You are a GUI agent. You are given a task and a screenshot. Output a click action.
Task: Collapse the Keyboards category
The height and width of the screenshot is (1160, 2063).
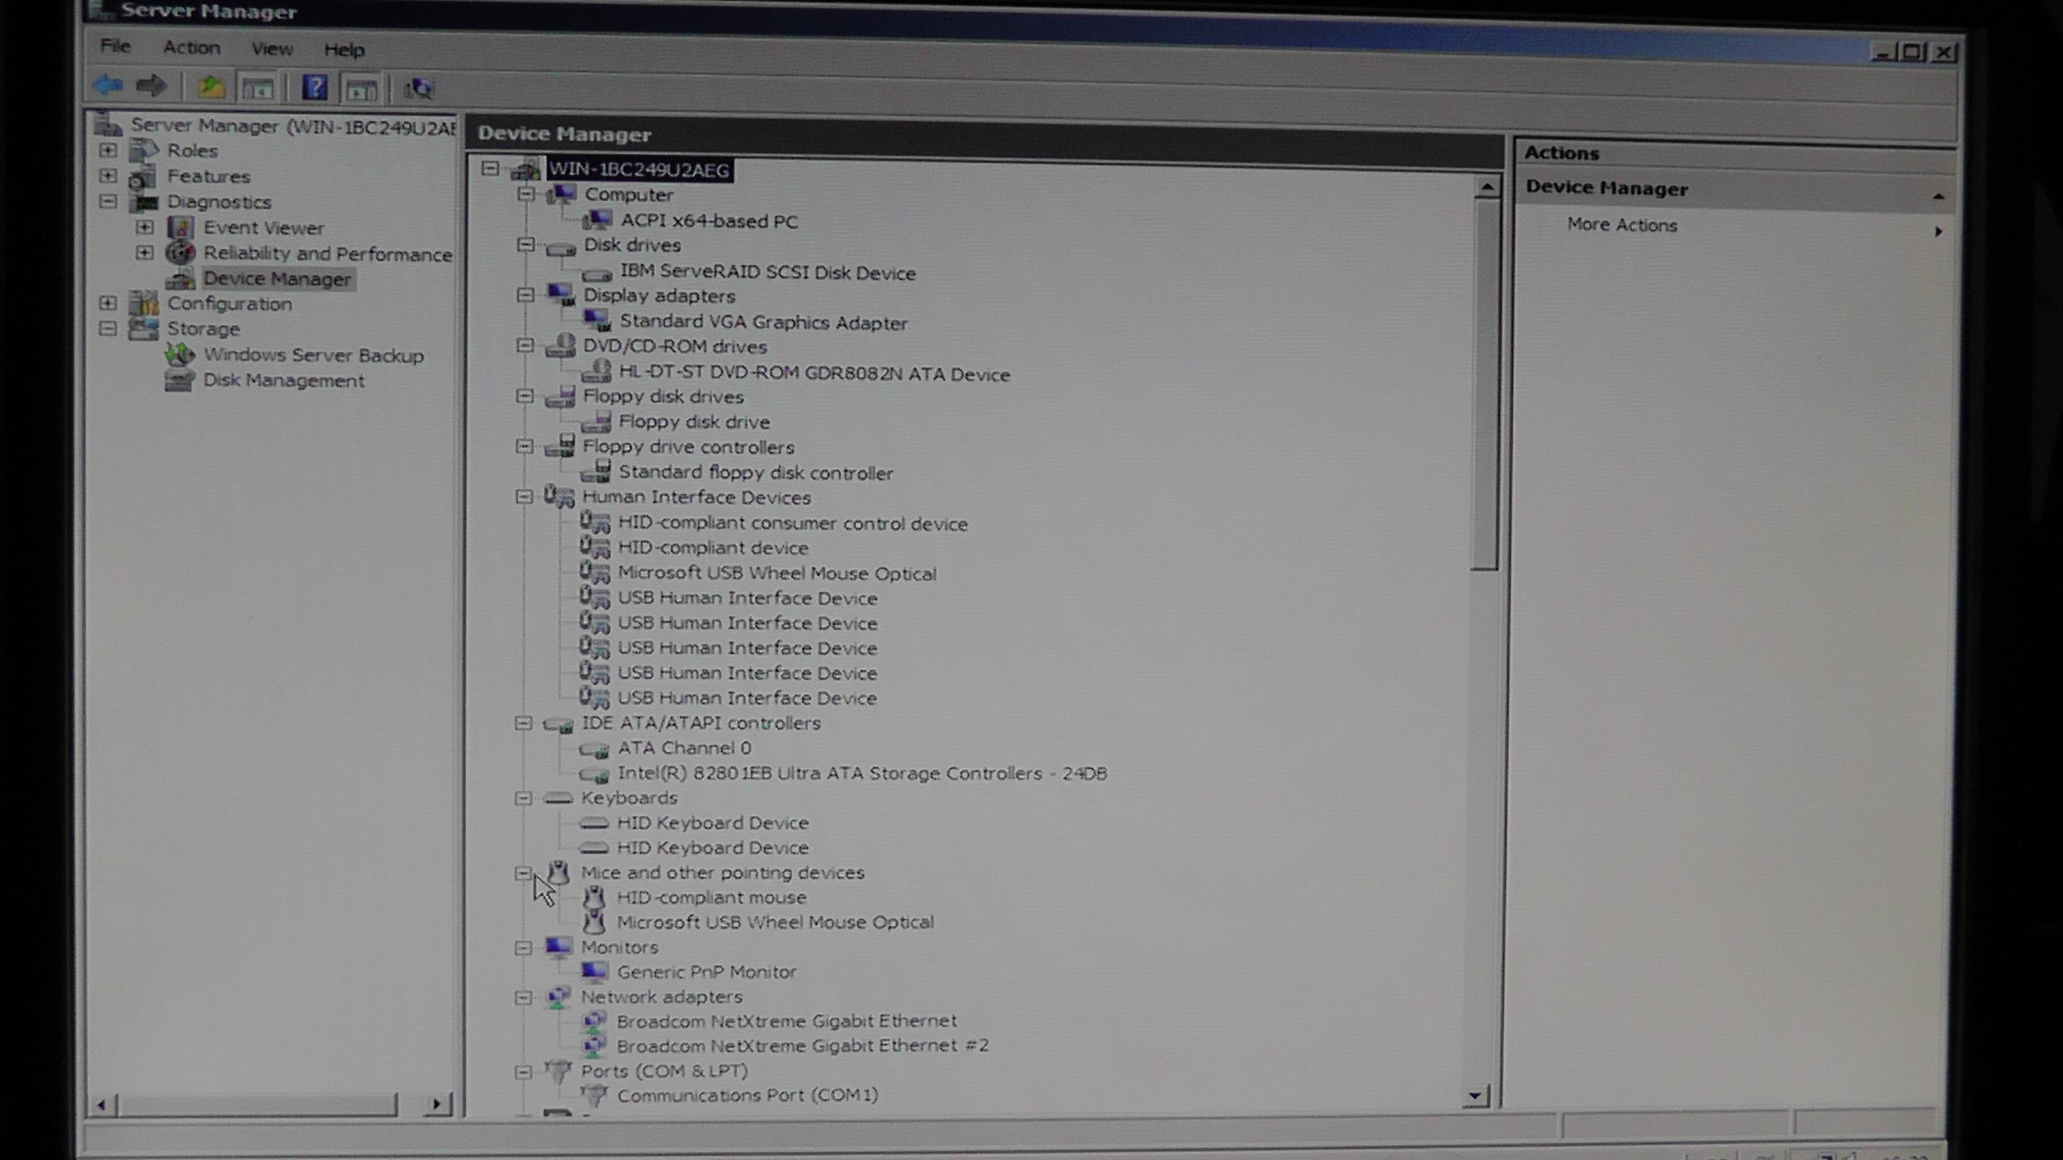[x=523, y=798]
